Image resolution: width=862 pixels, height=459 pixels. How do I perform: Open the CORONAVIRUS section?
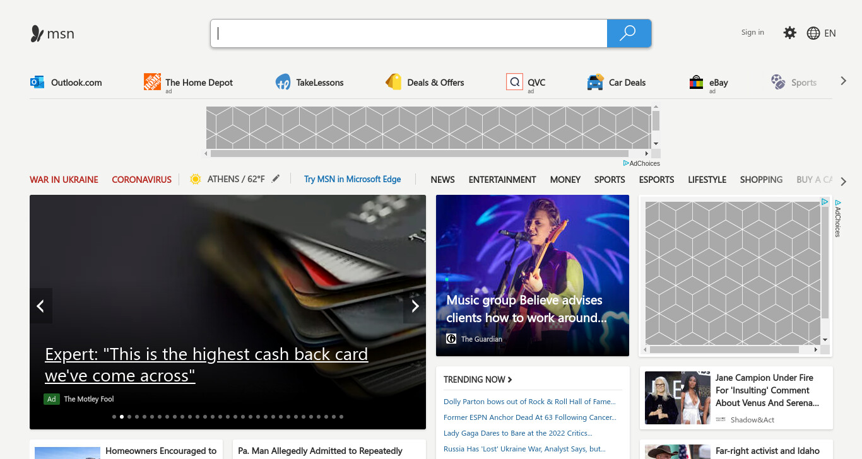(x=141, y=180)
